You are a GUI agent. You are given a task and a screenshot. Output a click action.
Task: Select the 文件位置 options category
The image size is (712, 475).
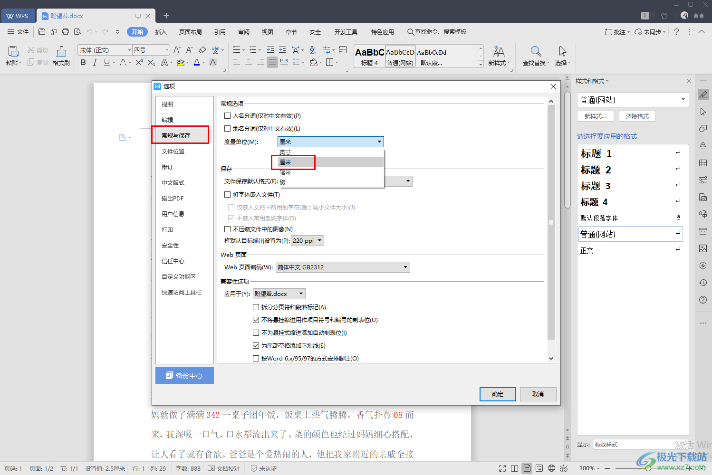173,152
